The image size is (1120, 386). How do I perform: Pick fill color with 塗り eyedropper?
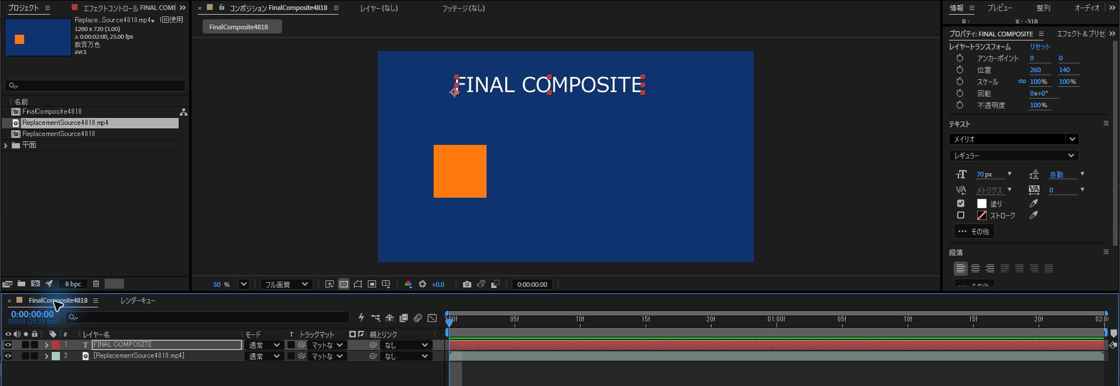(1034, 204)
